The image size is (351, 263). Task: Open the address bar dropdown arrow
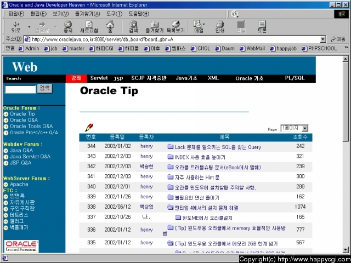tap(323, 39)
